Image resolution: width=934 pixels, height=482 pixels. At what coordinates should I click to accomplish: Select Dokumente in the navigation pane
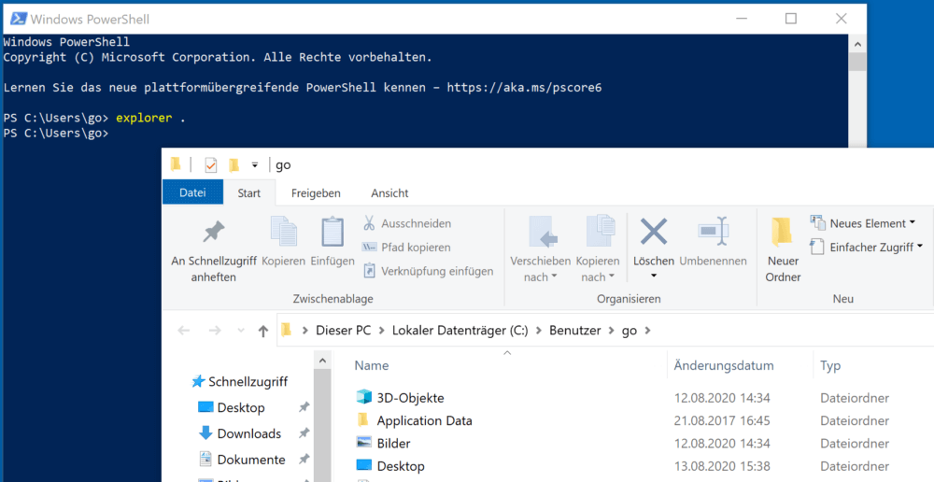(242, 460)
